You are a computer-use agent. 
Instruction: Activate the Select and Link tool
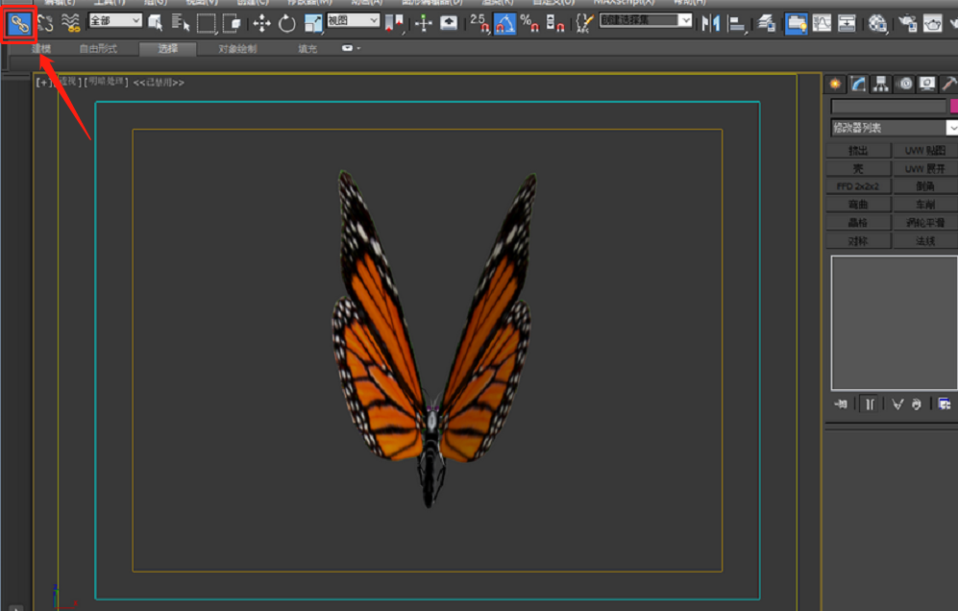point(19,24)
